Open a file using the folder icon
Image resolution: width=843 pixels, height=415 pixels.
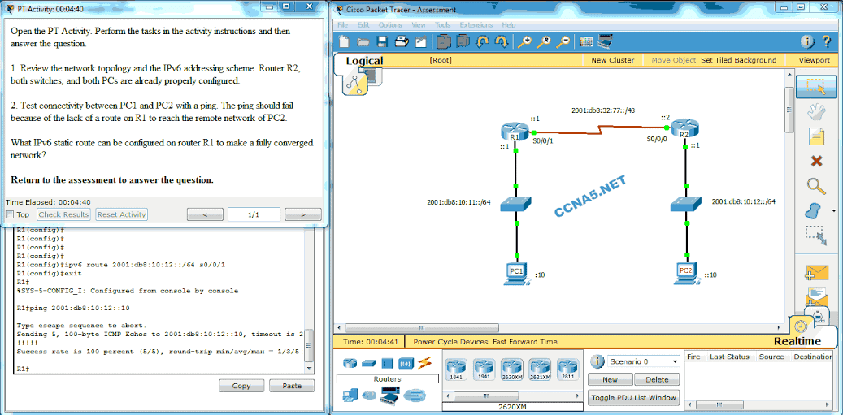coord(363,42)
